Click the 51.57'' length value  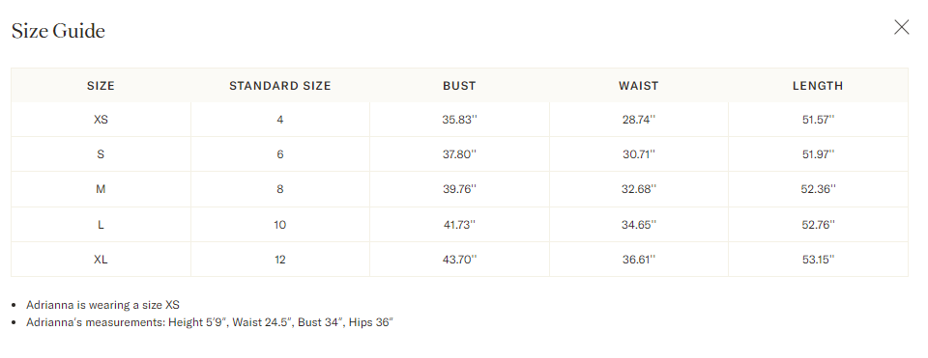(818, 120)
